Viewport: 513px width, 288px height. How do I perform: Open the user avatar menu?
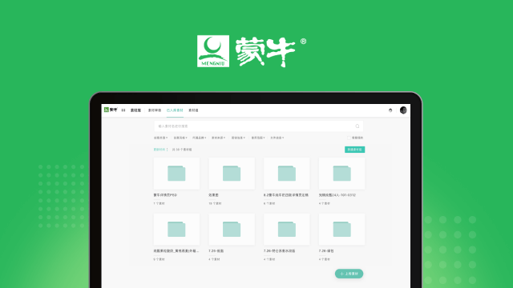click(403, 110)
